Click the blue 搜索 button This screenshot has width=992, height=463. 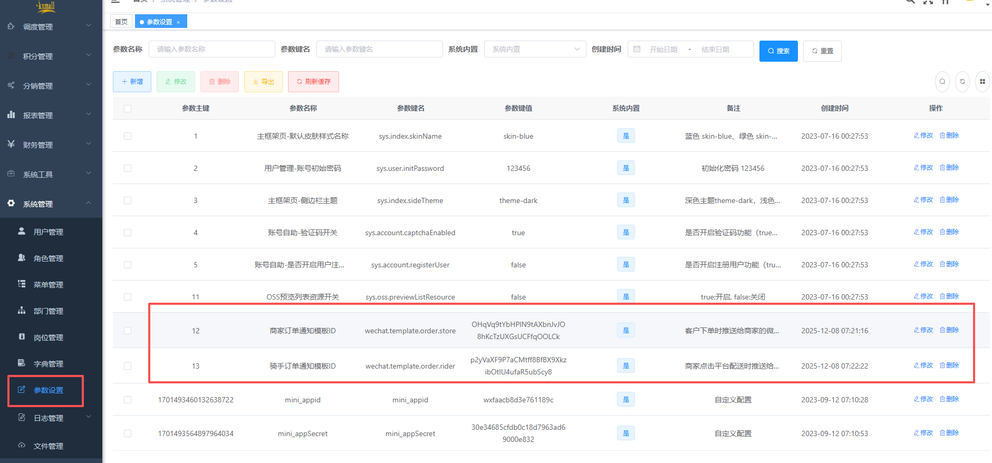tap(778, 51)
